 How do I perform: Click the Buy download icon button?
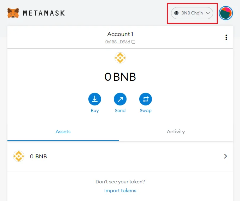[95, 99]
